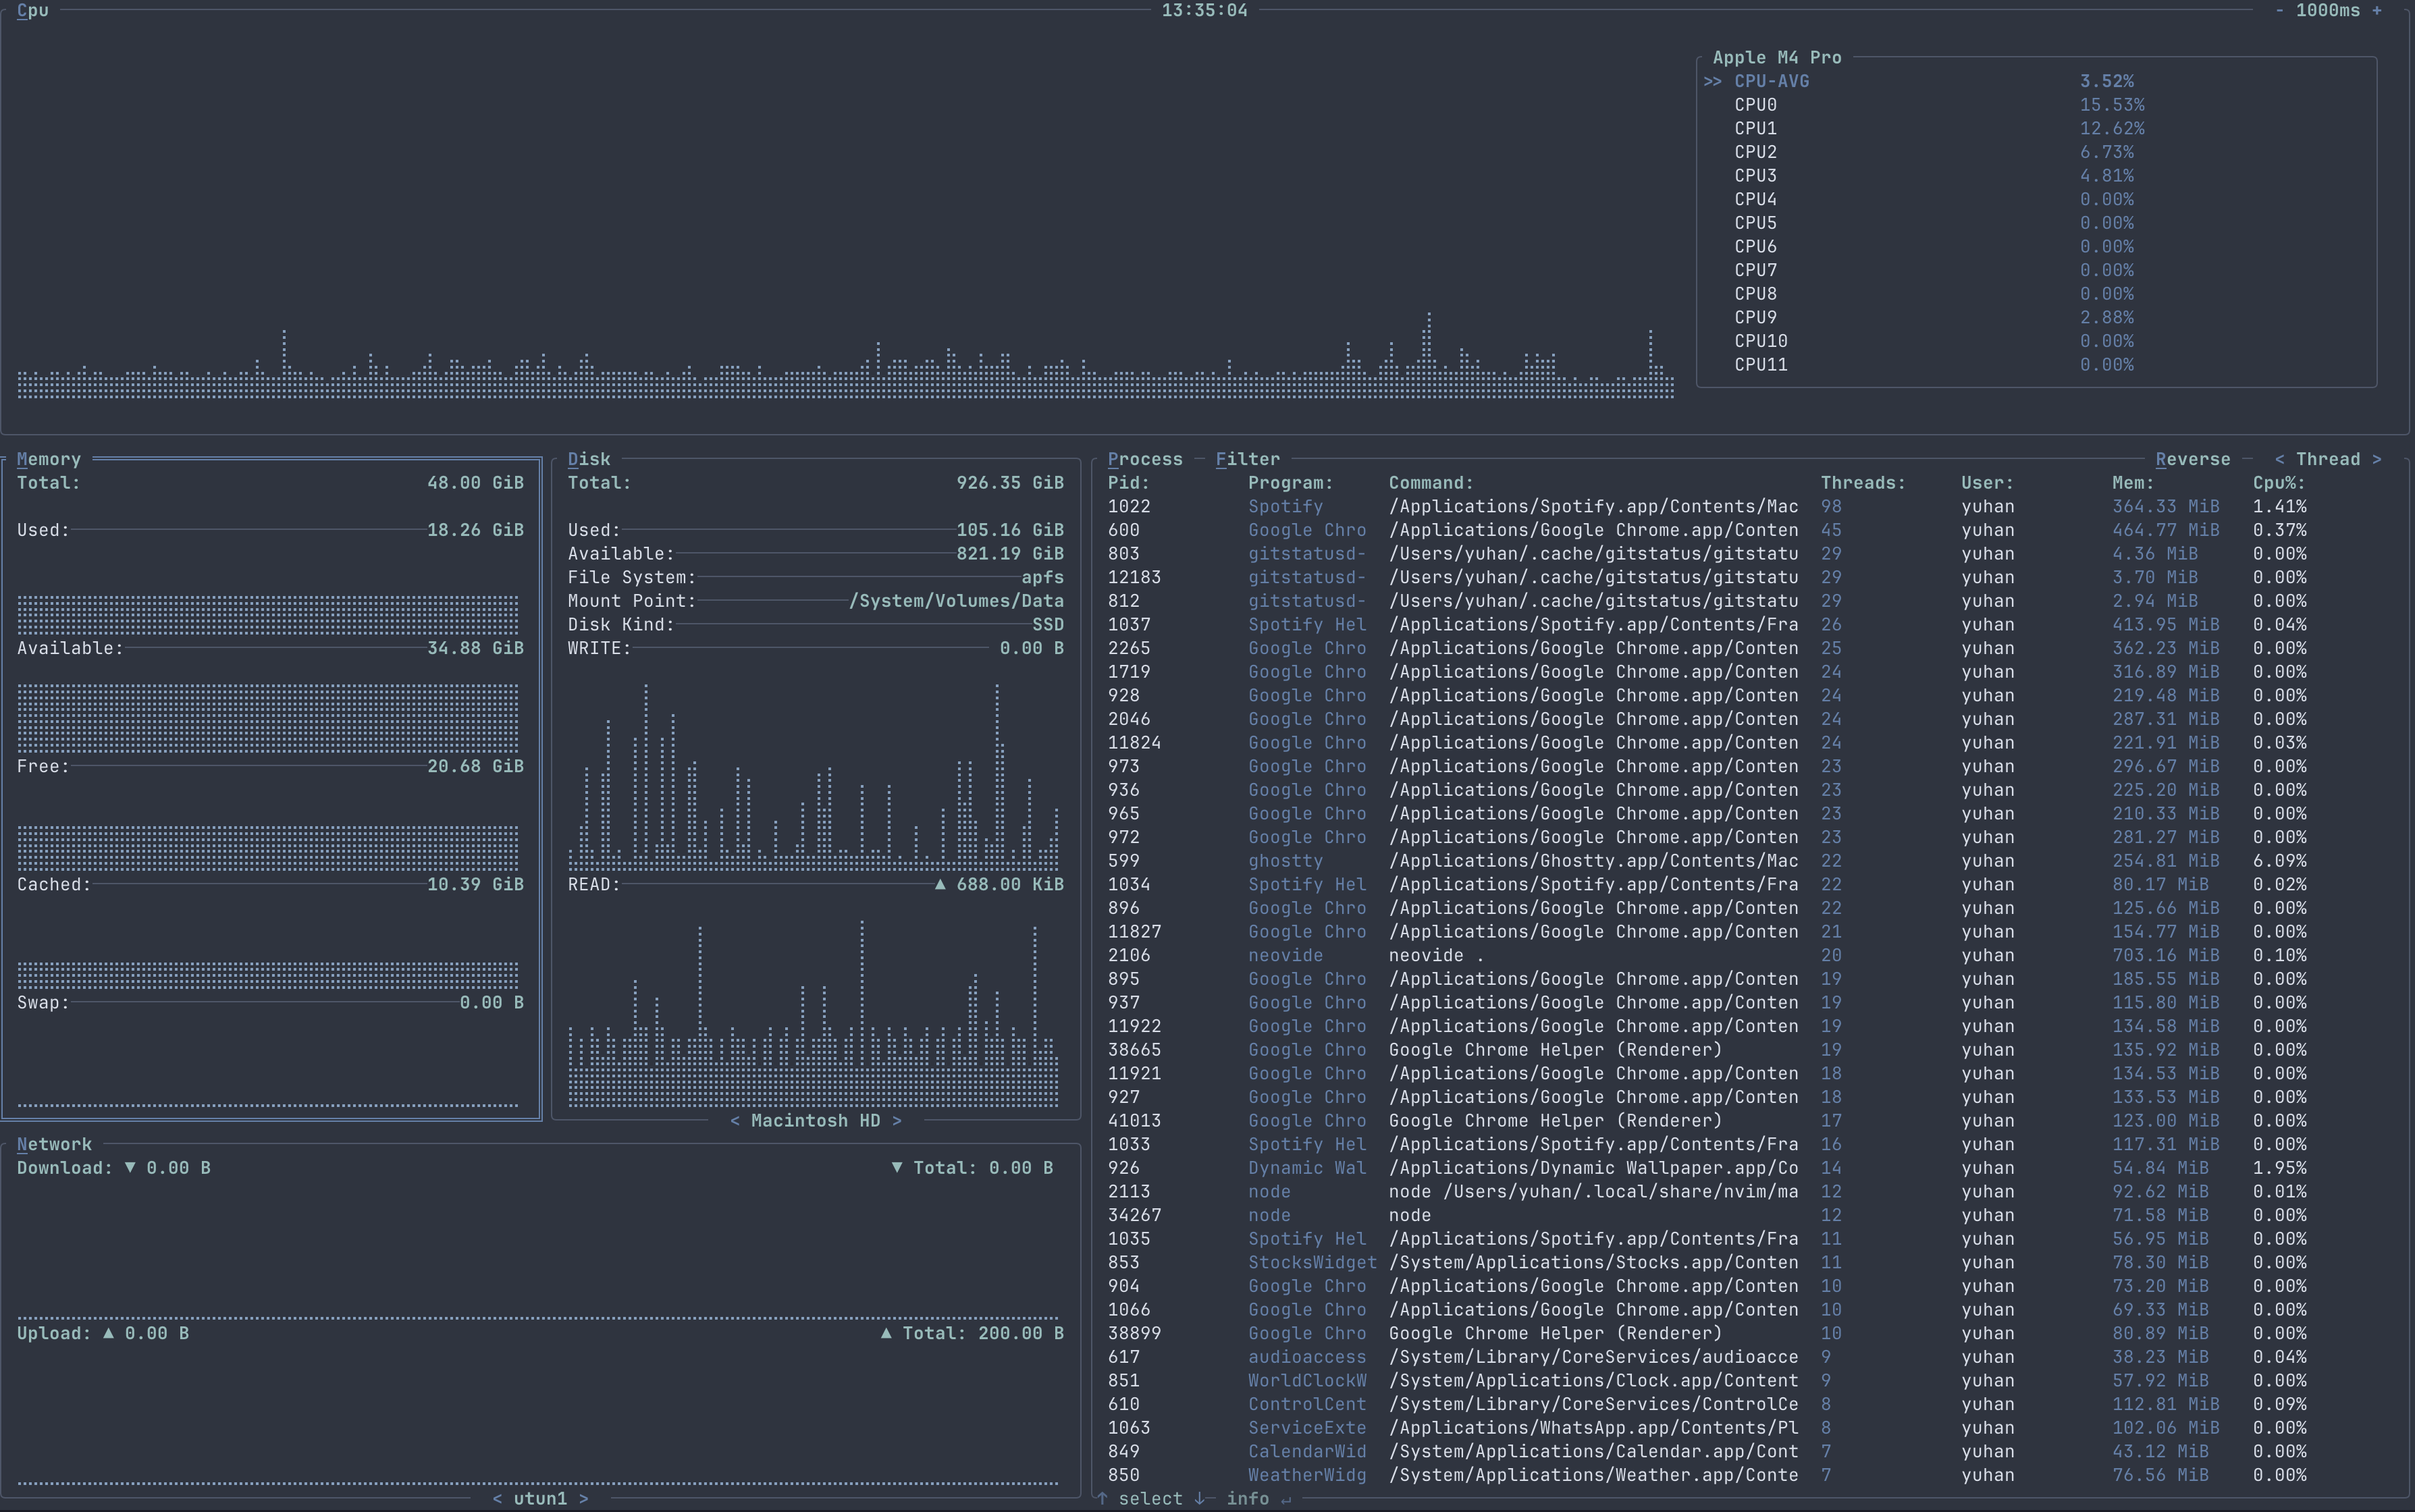
Task: Toggle the Disk panel title
Action: point(589,459)
